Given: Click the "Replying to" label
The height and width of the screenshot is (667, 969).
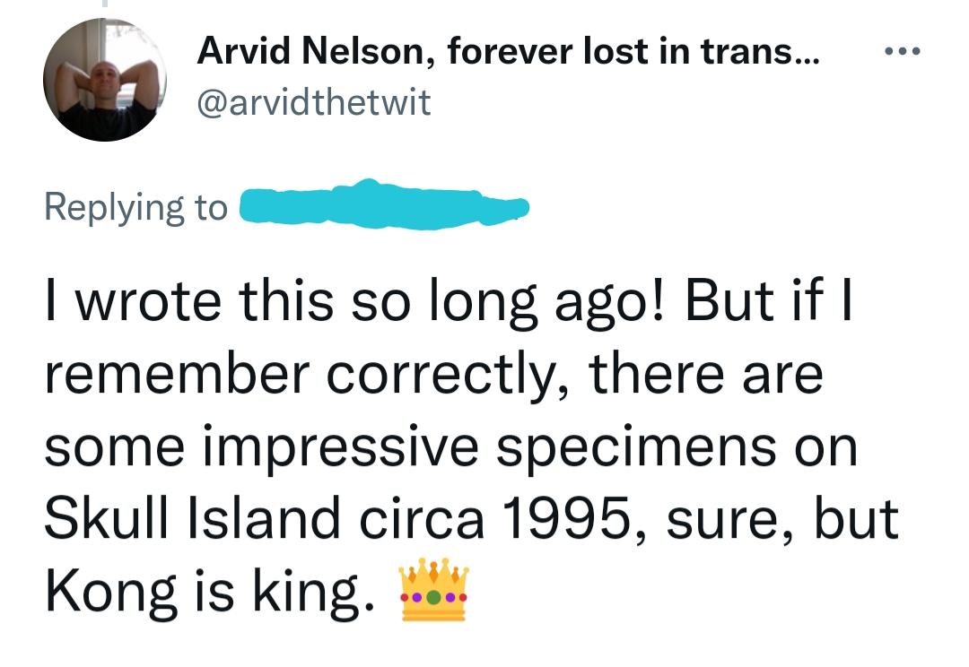Looking at the screenshot, I should [136, 208].
